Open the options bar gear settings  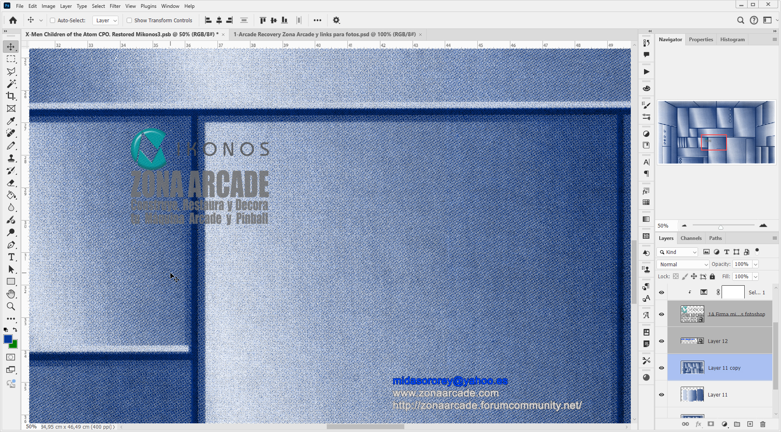click(336, 20)
